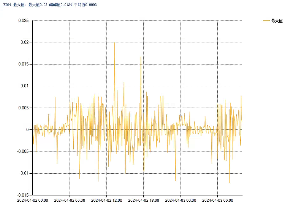Click the 平均值0.0003 statistic in the header
285x207 pixels.
85,5
